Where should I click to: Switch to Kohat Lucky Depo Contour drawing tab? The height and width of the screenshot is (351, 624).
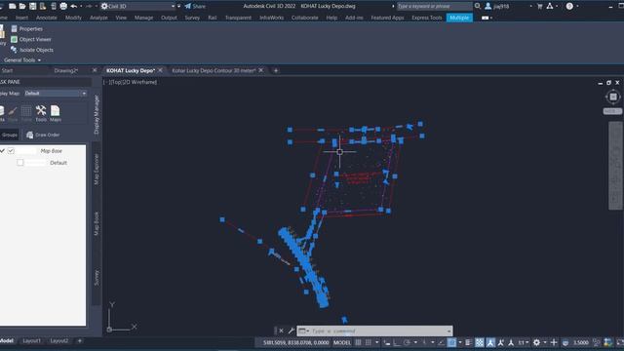click(214, 70)
